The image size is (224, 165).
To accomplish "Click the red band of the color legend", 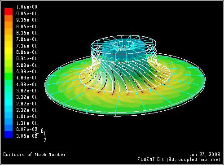I will click(x=9, y=12).
